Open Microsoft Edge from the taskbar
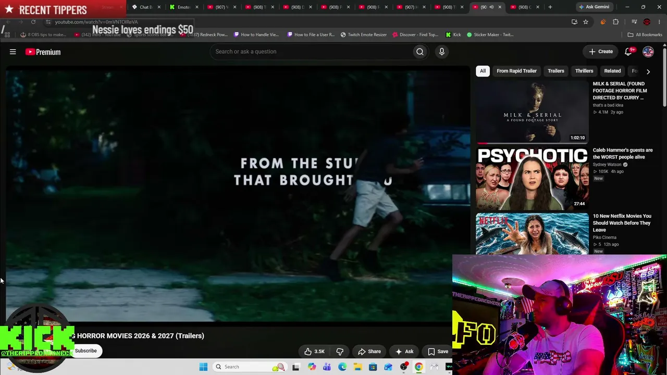Screen dimensions: 667x375 pyautogui.click(x=342, y=367)
